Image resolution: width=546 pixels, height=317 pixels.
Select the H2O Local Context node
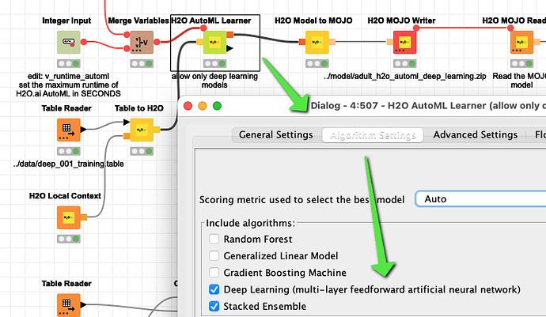(x=69, y=217)
